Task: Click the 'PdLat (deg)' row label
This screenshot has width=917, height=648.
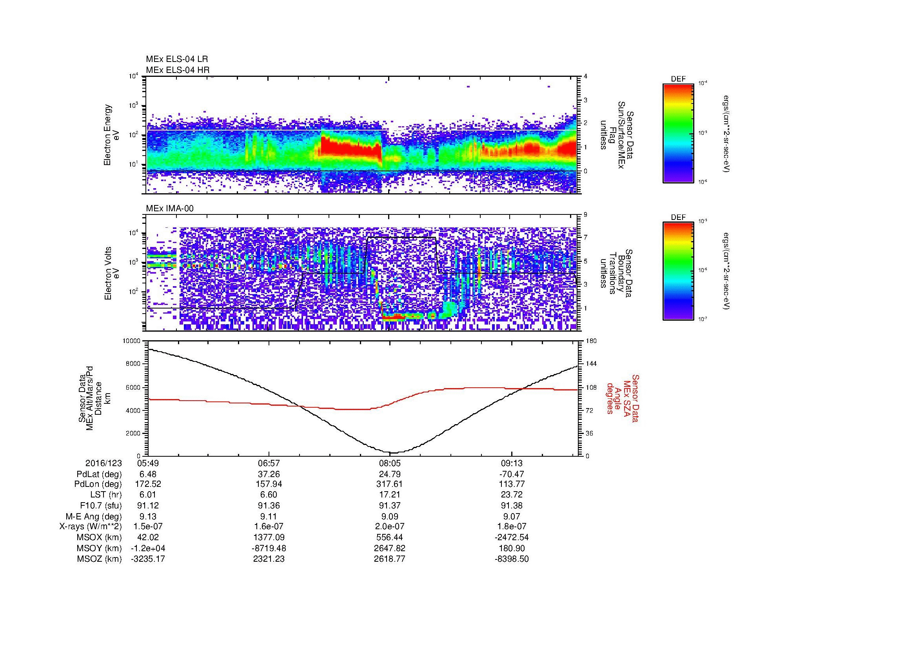Action: pos(99,474)
